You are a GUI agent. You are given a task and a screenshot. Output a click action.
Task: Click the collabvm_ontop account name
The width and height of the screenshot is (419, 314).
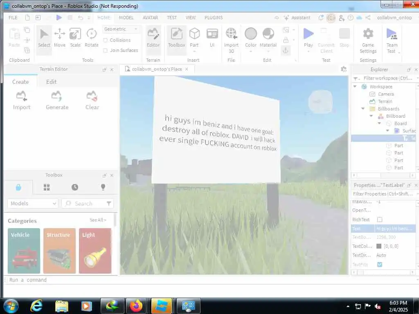coord(394,18)
